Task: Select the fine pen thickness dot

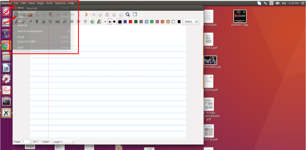Action: tap(105, 22)
